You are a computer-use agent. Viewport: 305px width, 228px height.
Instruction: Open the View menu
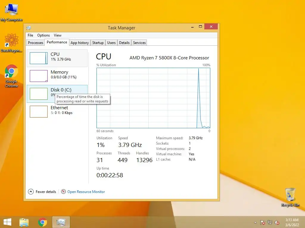pos(57,35)
